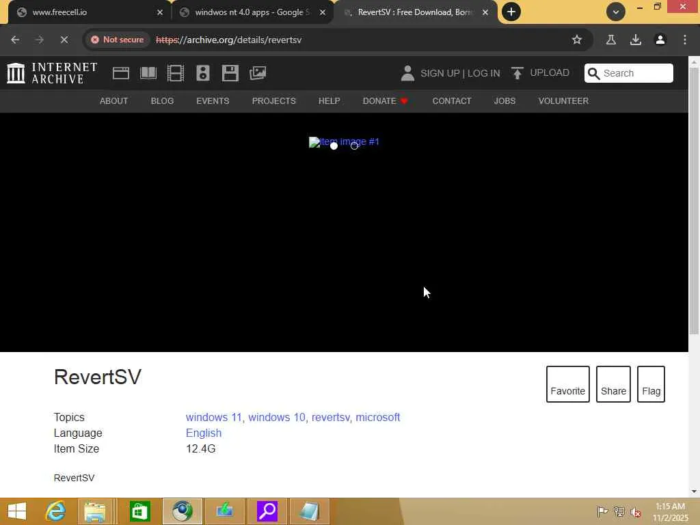Open tab search dropdown arrow
The height and width of the screenshot is (525, 700).
(x=616, y=12)
